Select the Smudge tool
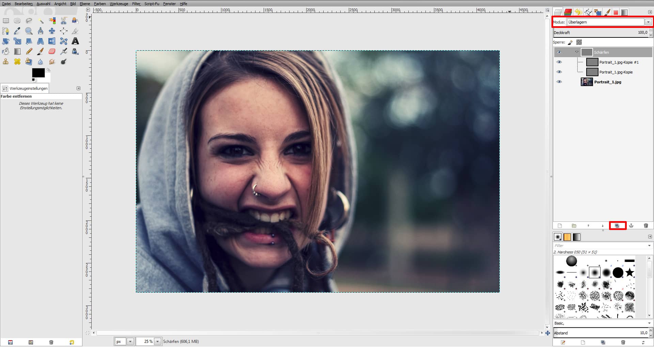 tap(52, 62)
